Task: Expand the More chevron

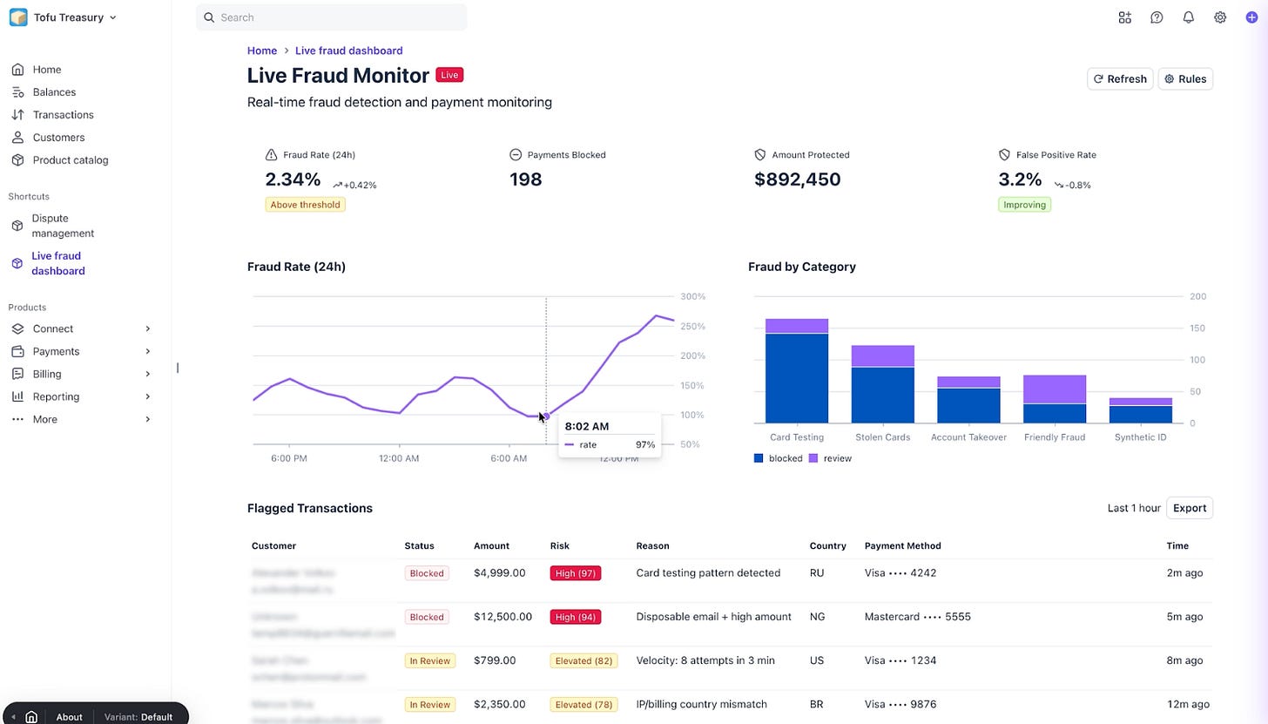Action: [147, 419]
